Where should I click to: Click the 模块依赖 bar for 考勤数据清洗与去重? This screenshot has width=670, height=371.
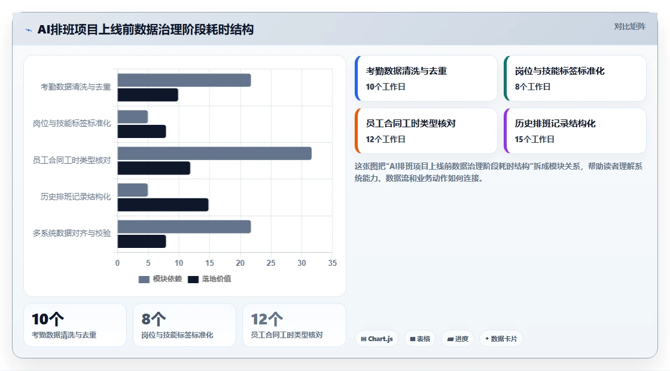coord(184,80)
